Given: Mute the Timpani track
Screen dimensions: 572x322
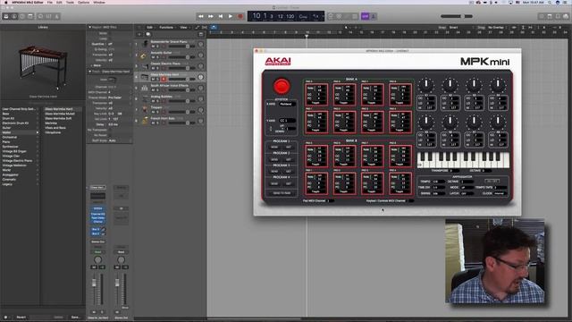Looking at the screenshot, I should [x=153, y=112].
